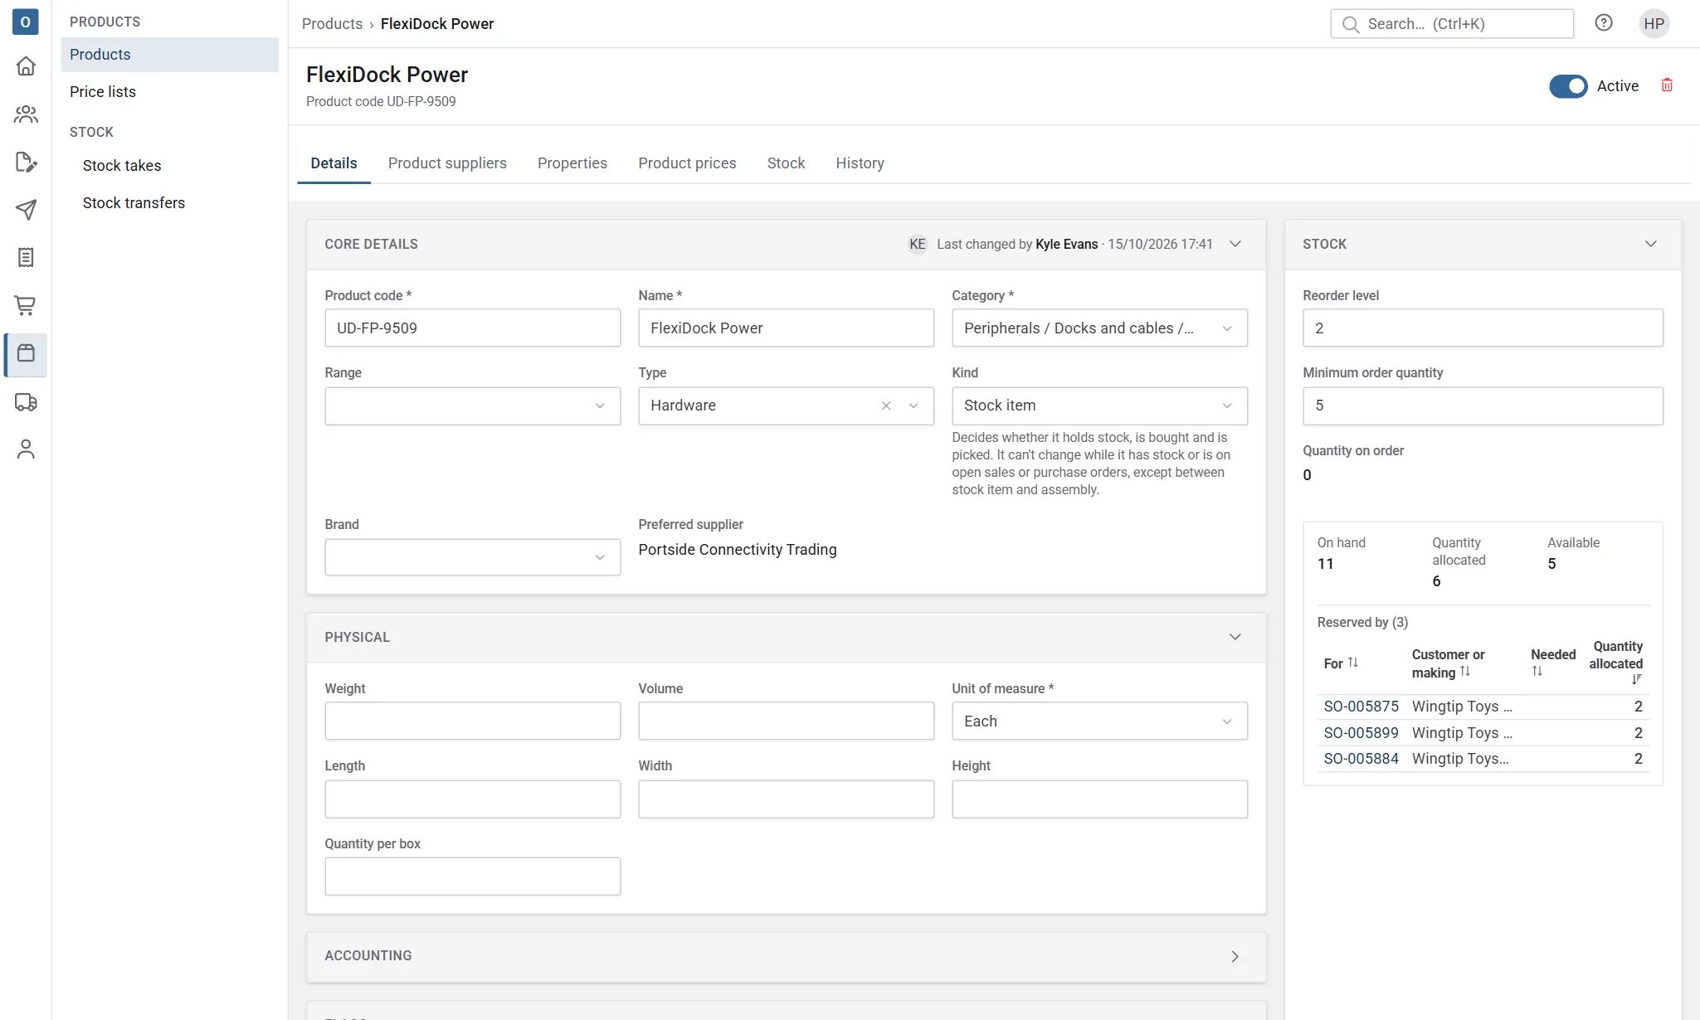Open Unit of measure dropdown
Image resolution: width=1700 pixels, height=1020 pixels.
pos(1099,721)
